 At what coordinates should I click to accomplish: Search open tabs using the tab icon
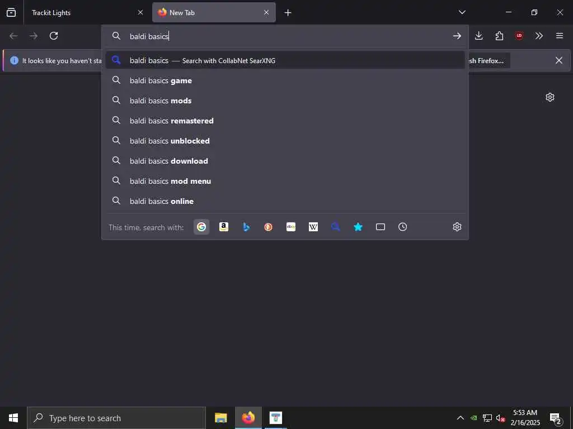point(380,227)
